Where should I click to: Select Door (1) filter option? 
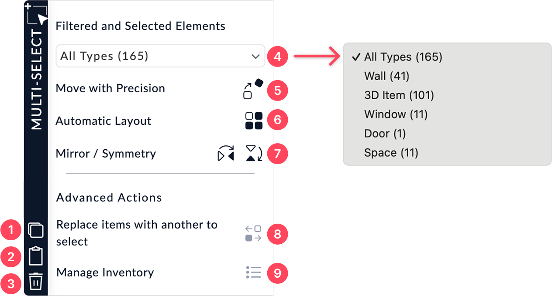[385, 134]
